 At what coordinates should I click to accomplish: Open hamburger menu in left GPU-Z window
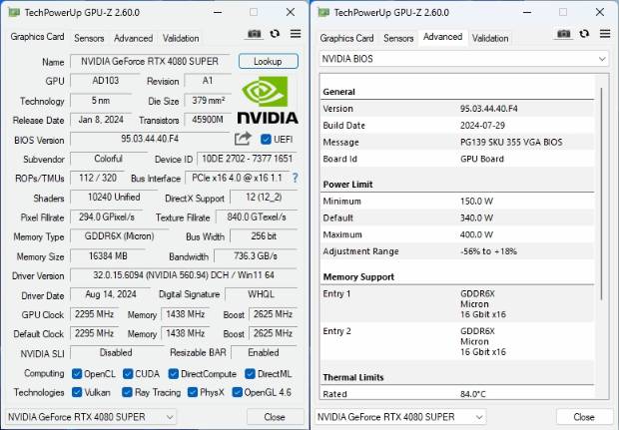click(296, 34)
